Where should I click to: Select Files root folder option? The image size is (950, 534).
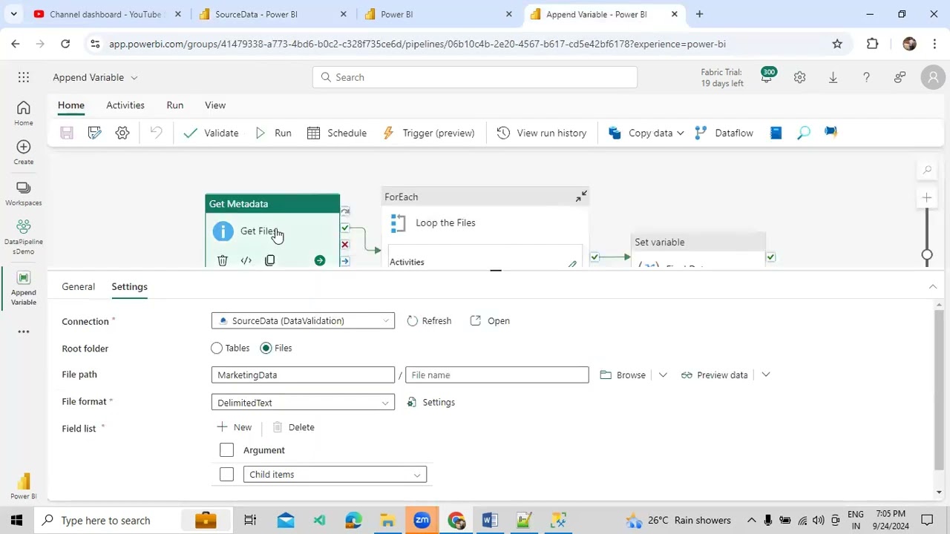pyautogui.click(x=266, y=348)
